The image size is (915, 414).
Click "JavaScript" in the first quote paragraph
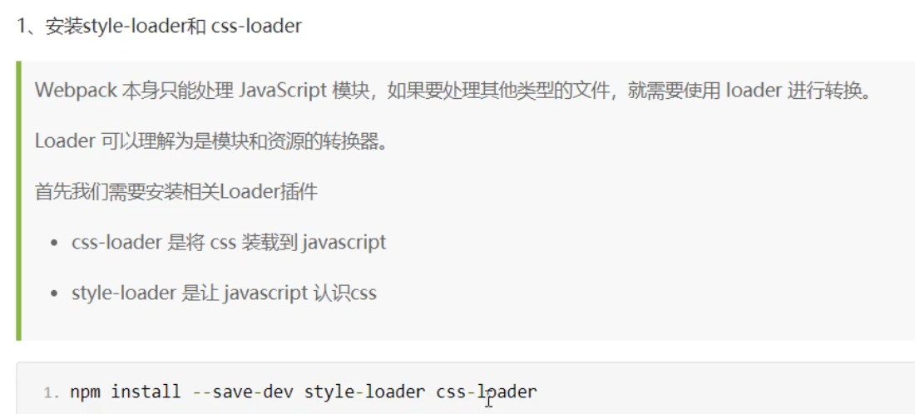click(x=282, y=91)
